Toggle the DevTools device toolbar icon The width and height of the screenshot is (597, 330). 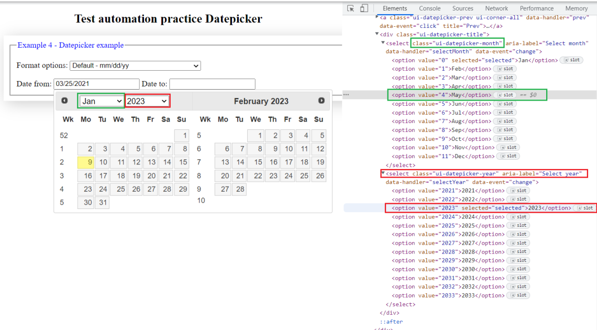click(x=364, y=8)
